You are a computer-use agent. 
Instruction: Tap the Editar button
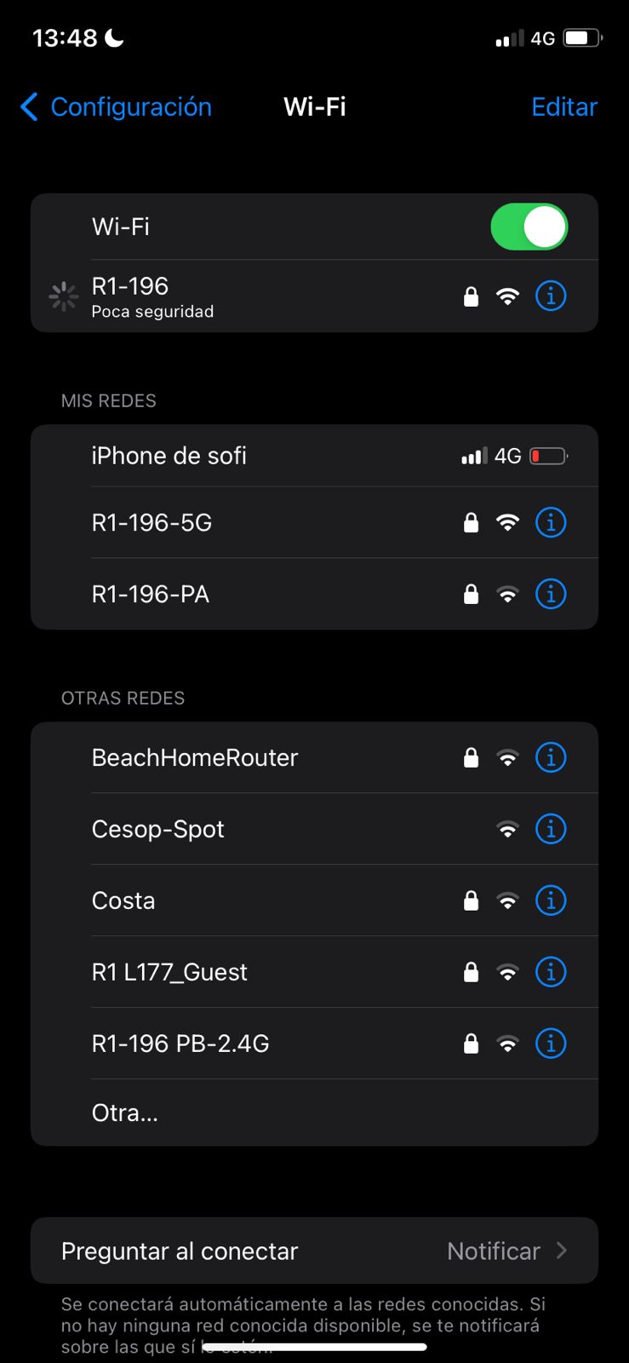(563, 106)
